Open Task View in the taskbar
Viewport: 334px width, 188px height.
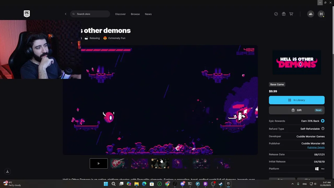(x=121, y=184)
